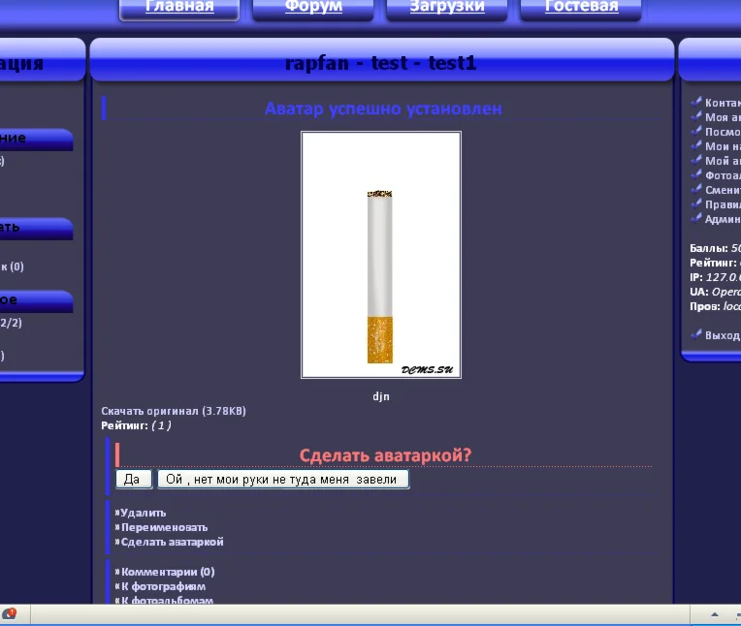Click the rating value '( 1 )'

pos(161,425)
